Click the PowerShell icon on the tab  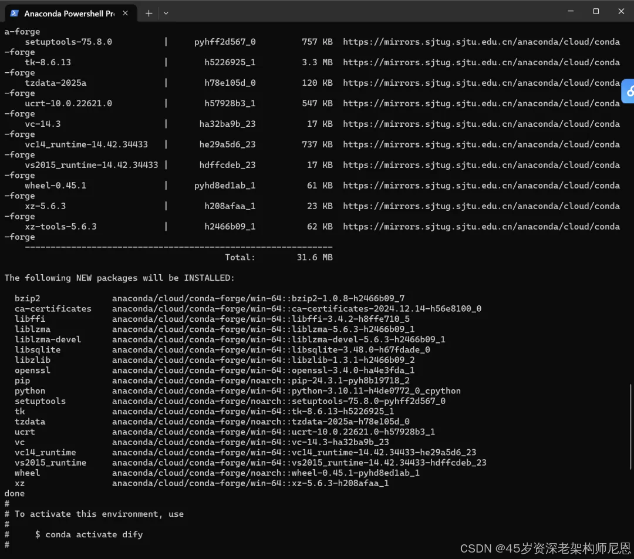(14, 14)
